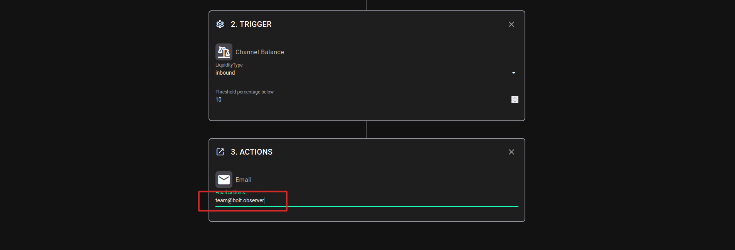Click into the Email Address input field
This screenshot has width=735, height=250.
click(x=367, y=200)
